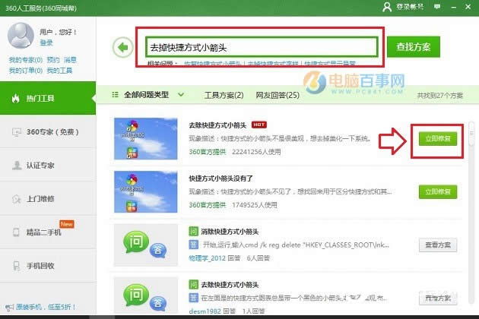Click 立即修复 for 去除快捷方式小箭头
479x319 pixels.
437,138
